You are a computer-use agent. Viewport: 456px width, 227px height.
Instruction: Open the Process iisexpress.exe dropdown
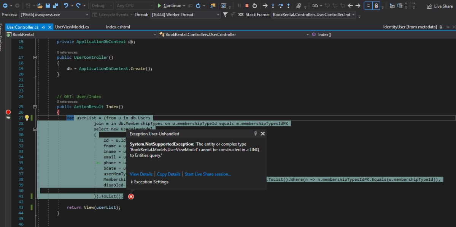click(54, 14)
